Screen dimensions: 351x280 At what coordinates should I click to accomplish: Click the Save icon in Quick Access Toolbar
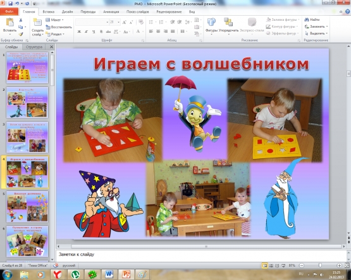(10, 4)
